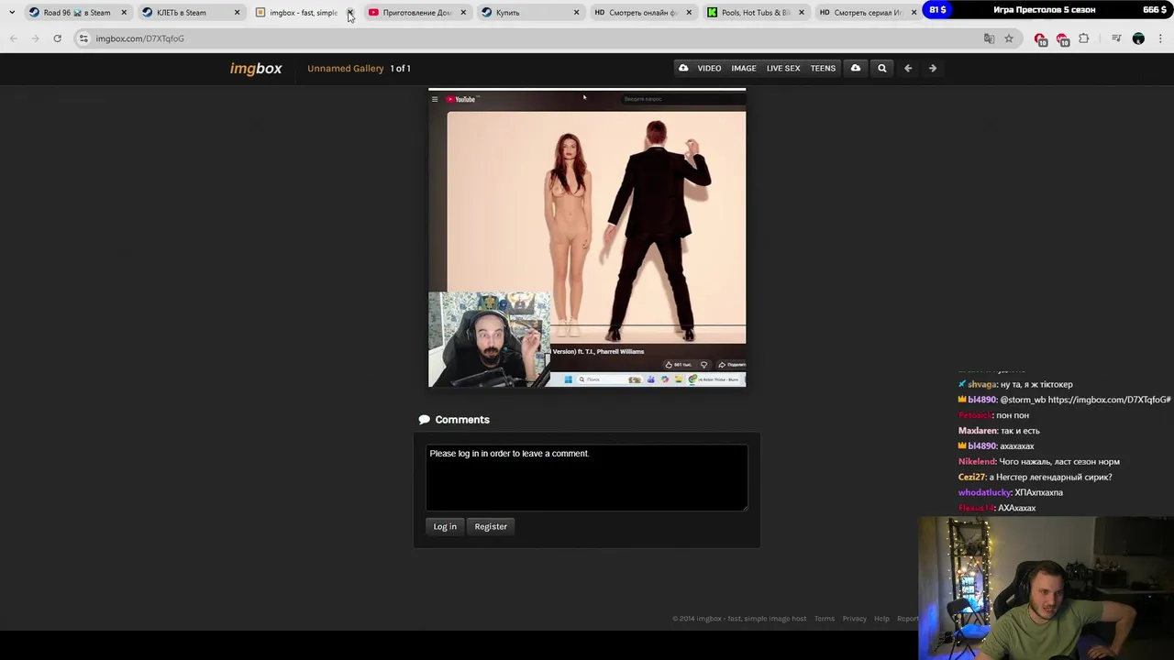Click the upload cloud icon before VIDEO
The image size is (1174, 660).
(x=683, y=68)
